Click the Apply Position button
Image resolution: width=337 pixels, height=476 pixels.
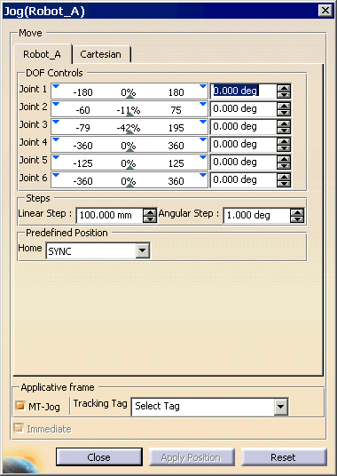click(x=192, y=457)
